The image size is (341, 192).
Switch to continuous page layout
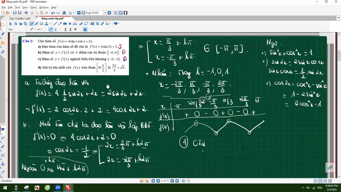tap(320, 181)
